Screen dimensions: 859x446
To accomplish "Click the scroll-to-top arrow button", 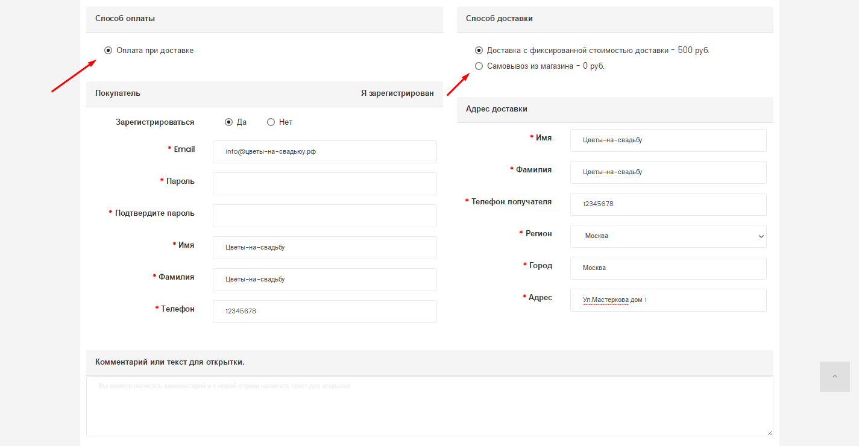I will (834, 377).
